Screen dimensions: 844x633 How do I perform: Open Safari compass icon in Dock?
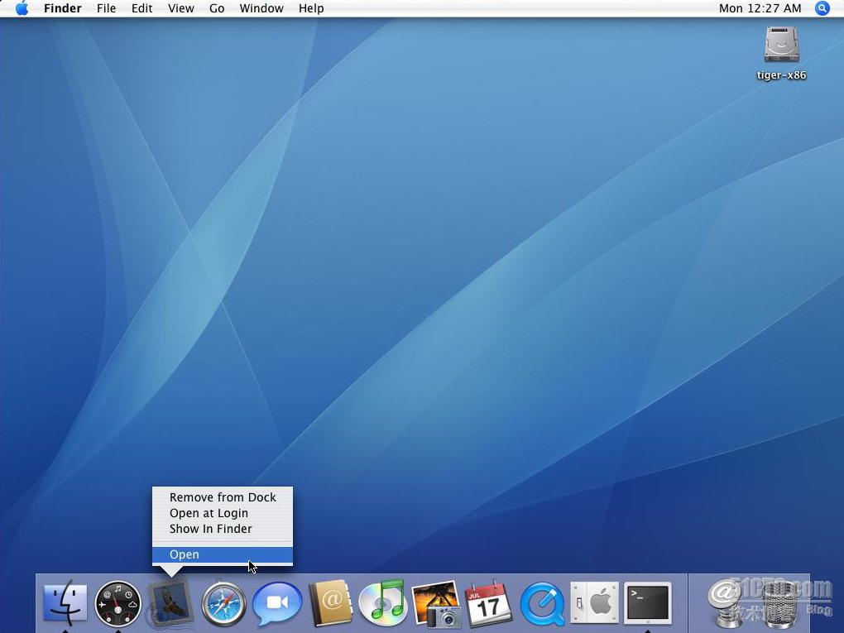coord(224,604)
